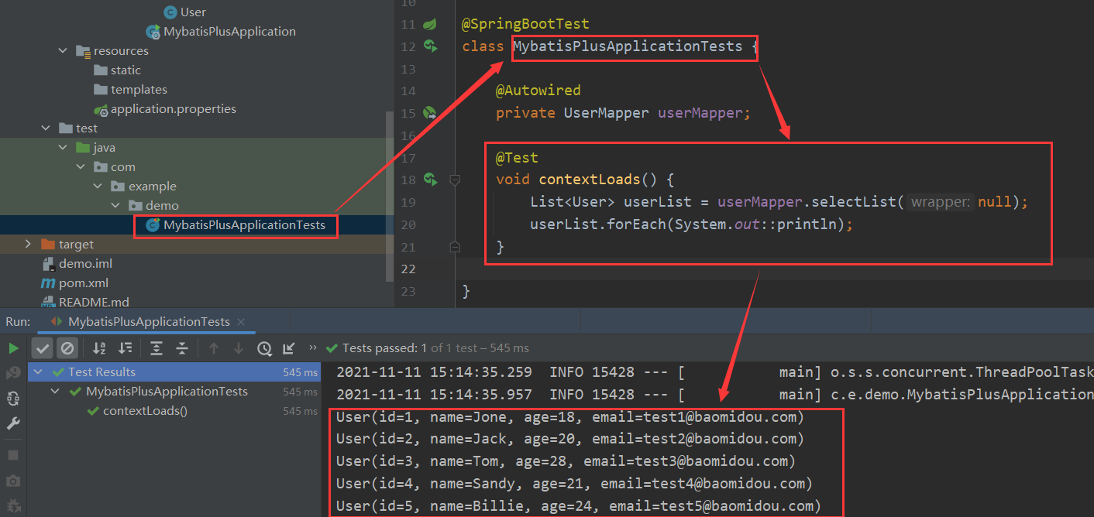Open MybatisPlusApplication class file
Screen dimensions: 1094x517
tap(221, 32)
